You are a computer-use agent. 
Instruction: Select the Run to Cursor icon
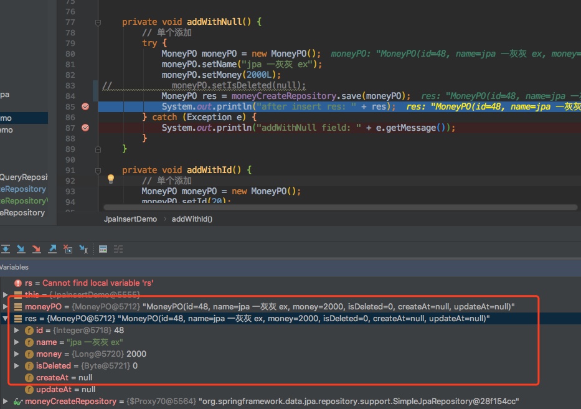coord(83,249)
